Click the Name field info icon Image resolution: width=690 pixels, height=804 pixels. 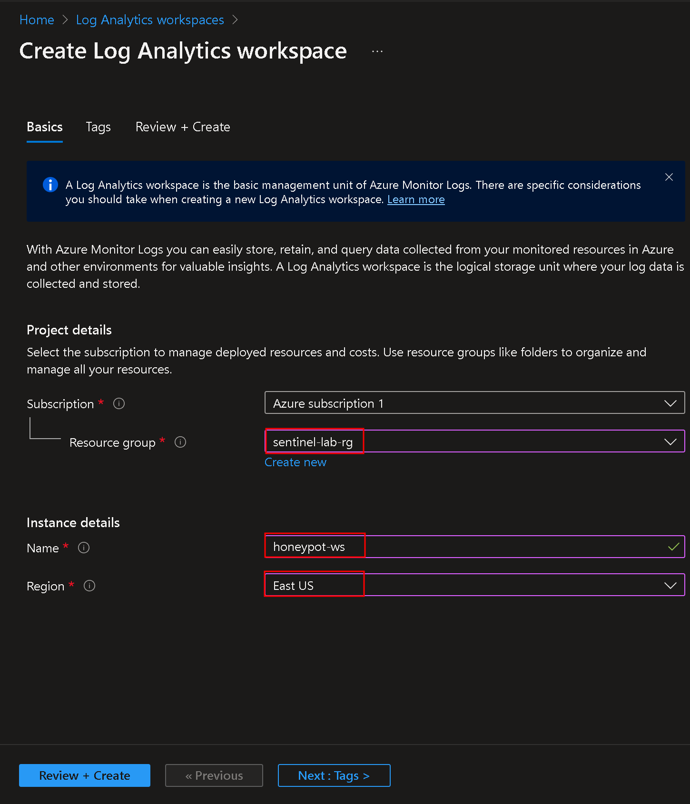tap(84, 548)
